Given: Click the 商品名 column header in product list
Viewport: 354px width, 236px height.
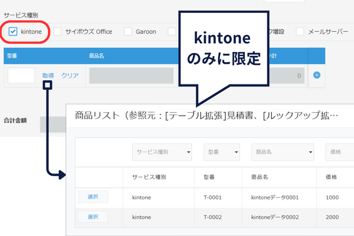Looking at the screenshot, I should point(260,177).
